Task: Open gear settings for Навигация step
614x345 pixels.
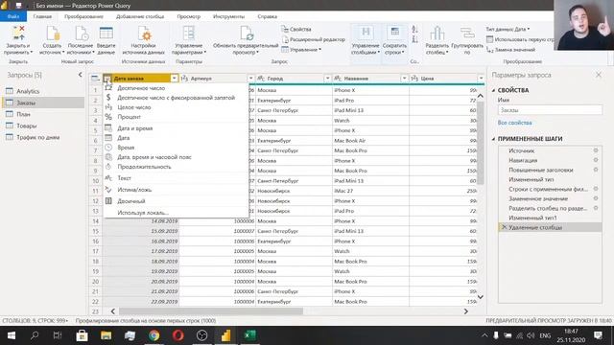Action: point(596,160)
